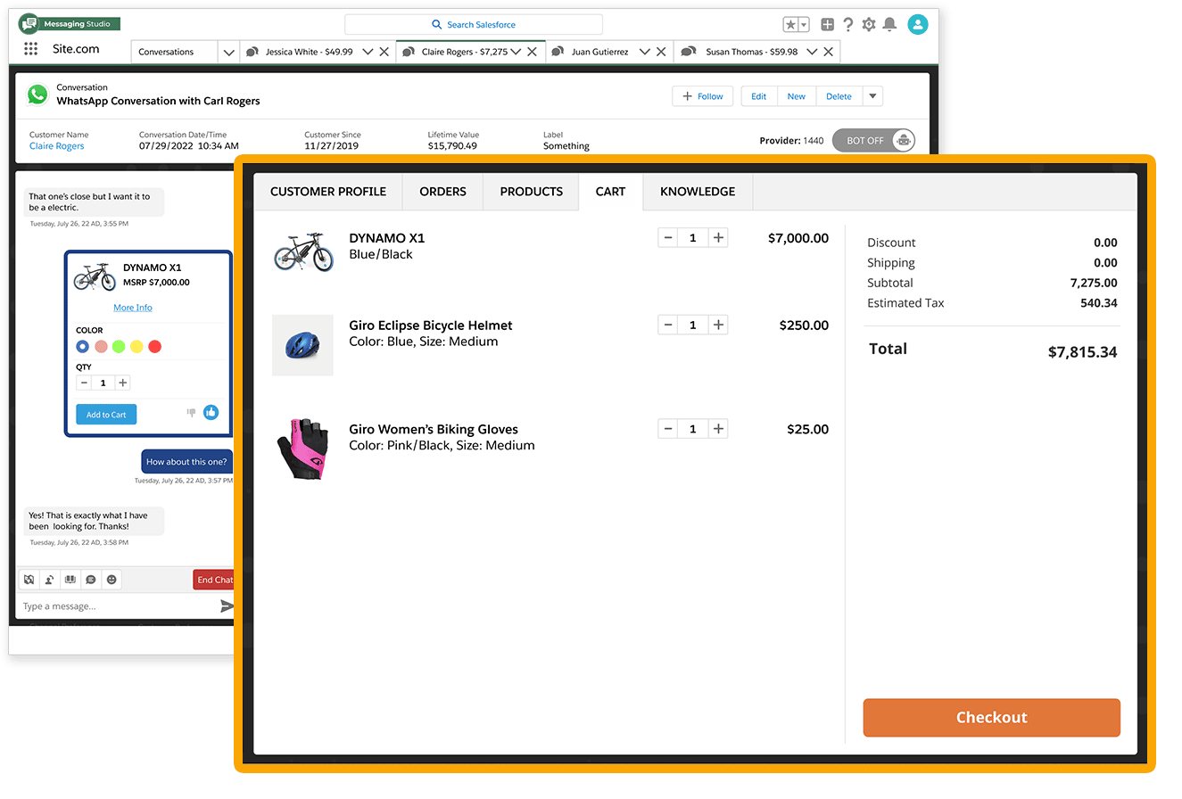Image resolution: width=1182 pixels, height=799 pixels.
Task: Select the blue color option
Action: 83,347
